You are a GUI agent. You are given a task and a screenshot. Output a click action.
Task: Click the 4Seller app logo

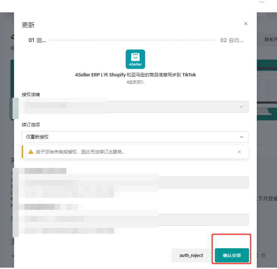(135, 59)
